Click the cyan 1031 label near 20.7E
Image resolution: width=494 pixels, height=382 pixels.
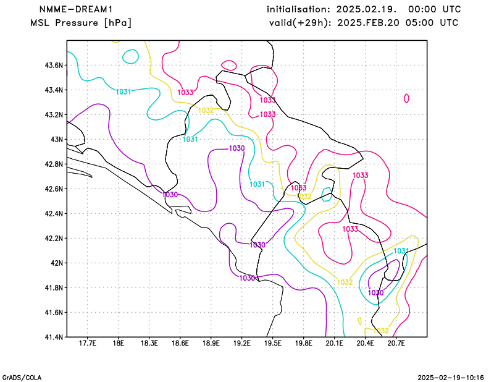401,251
